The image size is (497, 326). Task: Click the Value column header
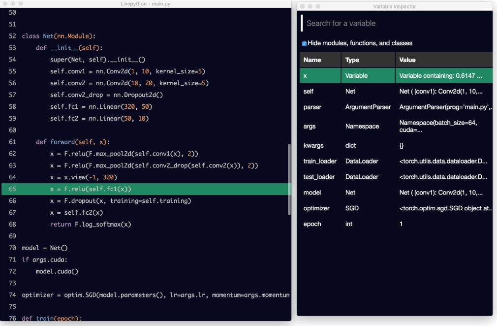click(x=444, y=60)
